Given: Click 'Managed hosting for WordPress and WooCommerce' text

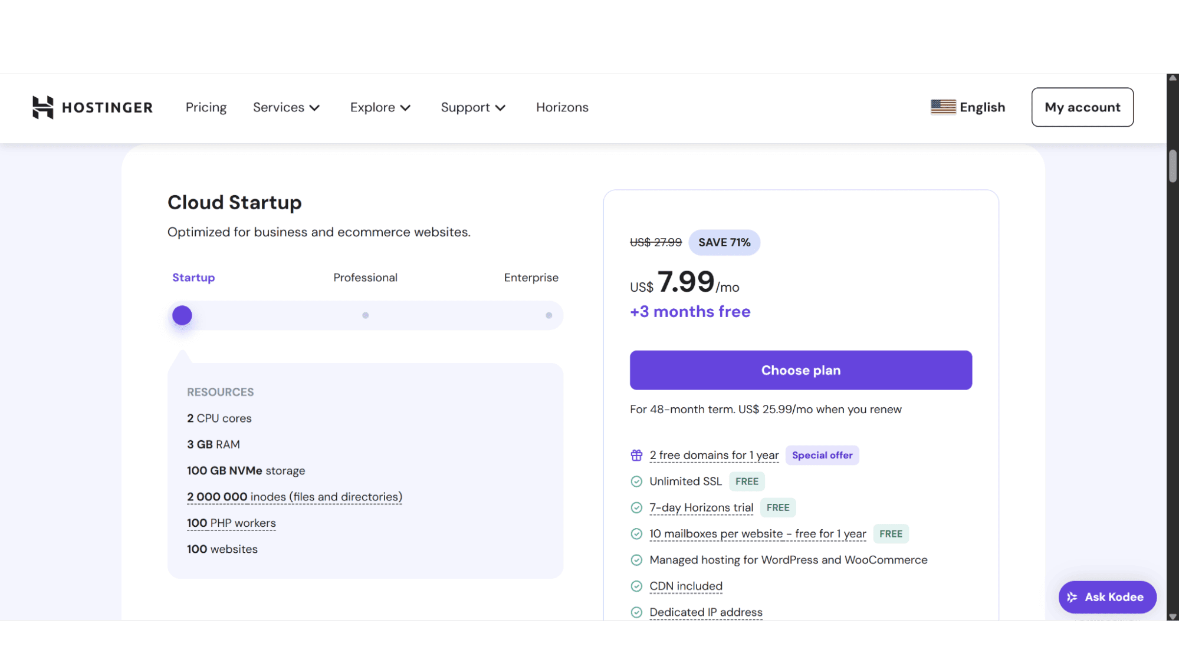Looking at the screenshot, I should click(788, 560).
